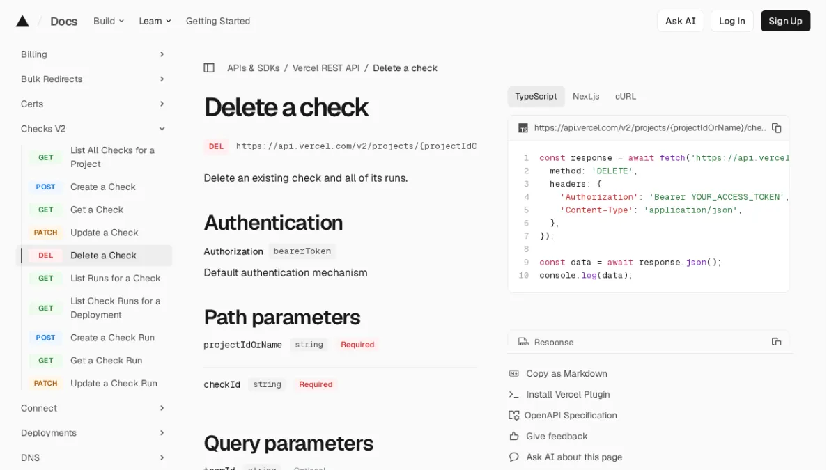836x470 pixels.
Task: Open Get a Check Run page
Action: pos(106,361)
